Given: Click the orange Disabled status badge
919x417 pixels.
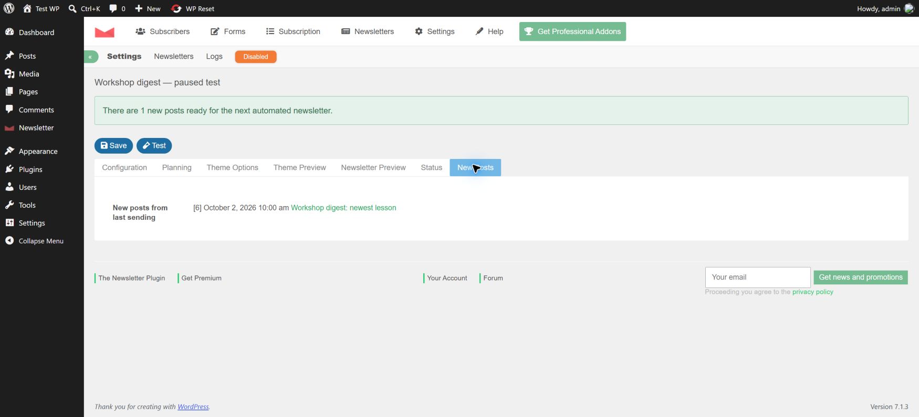Looking at the screenshot, I should pos(256,57).
